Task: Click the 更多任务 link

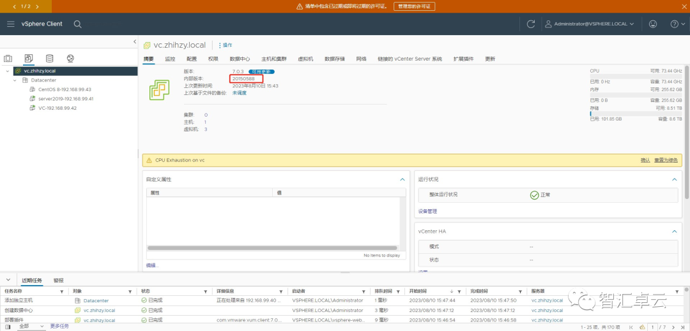Action: 59,326
